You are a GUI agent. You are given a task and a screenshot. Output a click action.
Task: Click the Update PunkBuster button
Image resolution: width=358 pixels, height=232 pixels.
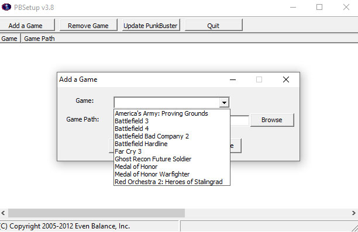click(151, 25)
